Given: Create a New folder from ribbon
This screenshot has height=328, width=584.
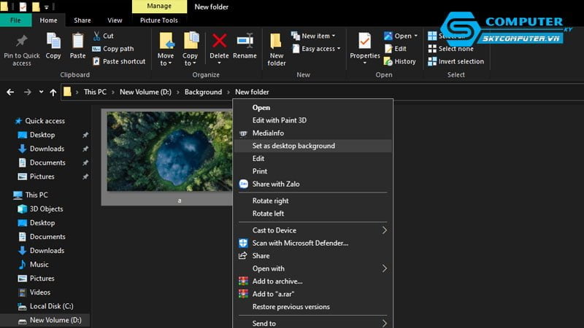Looking at the screenshot, I should click(x=277, y=50).
